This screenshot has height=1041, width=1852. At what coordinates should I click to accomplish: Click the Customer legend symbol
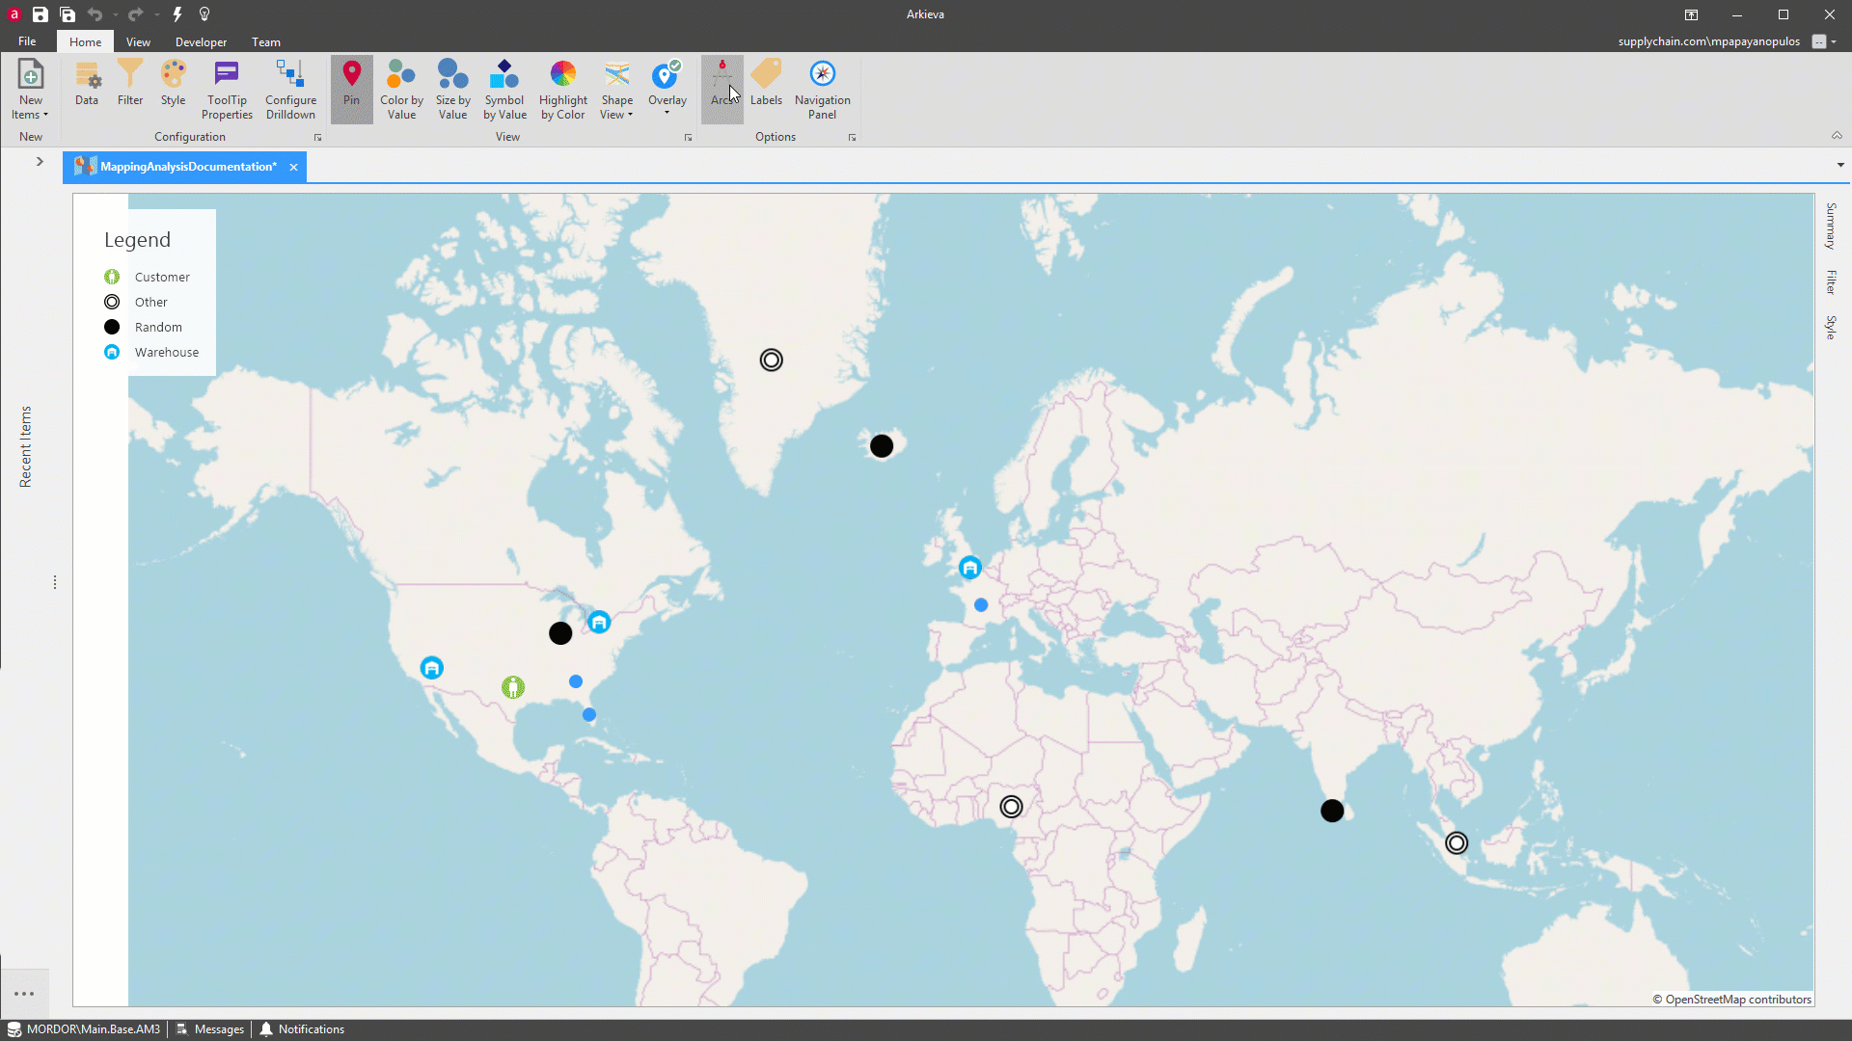click(112, 277)
